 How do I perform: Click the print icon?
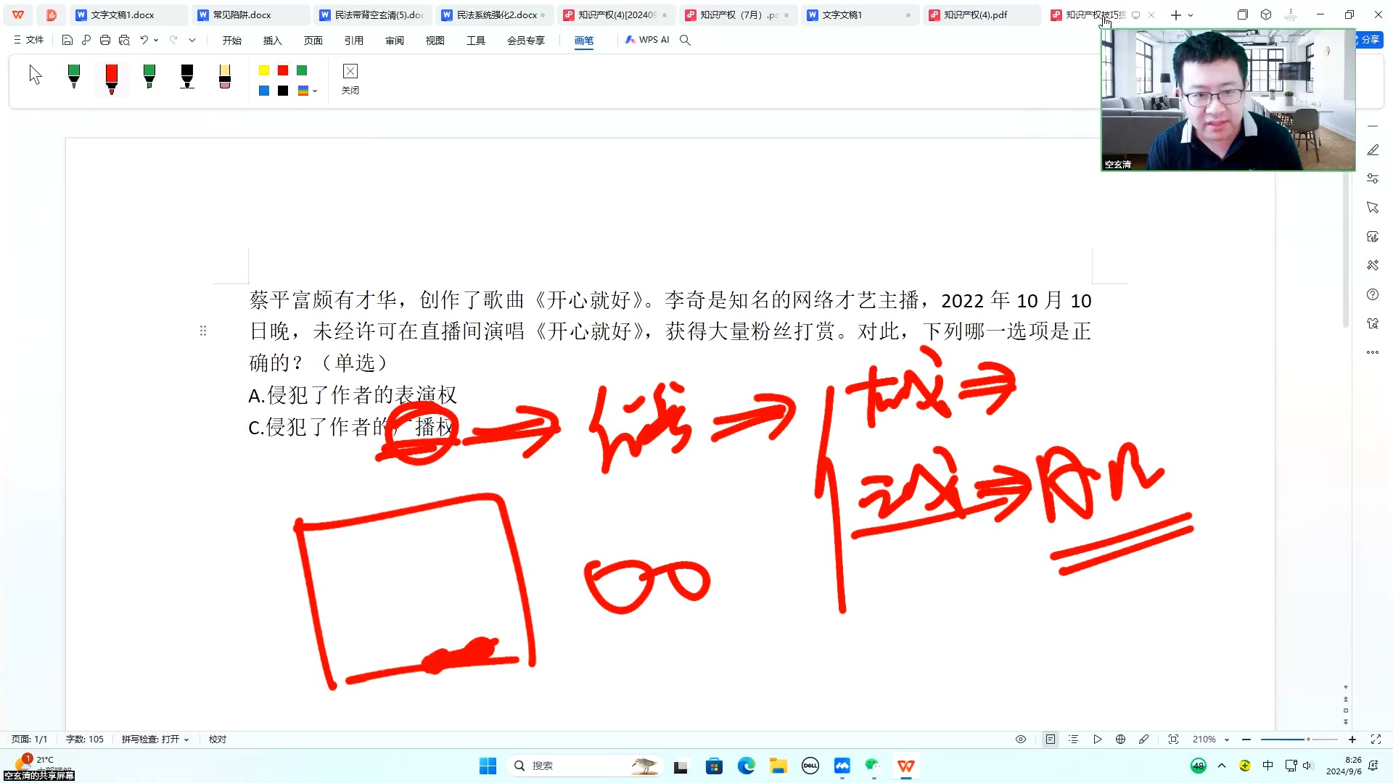pos(105,40)
